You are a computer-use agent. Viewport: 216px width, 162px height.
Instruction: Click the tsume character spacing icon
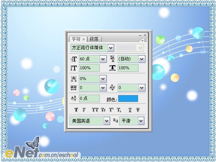pyautogui.click(x=74, y=79)
